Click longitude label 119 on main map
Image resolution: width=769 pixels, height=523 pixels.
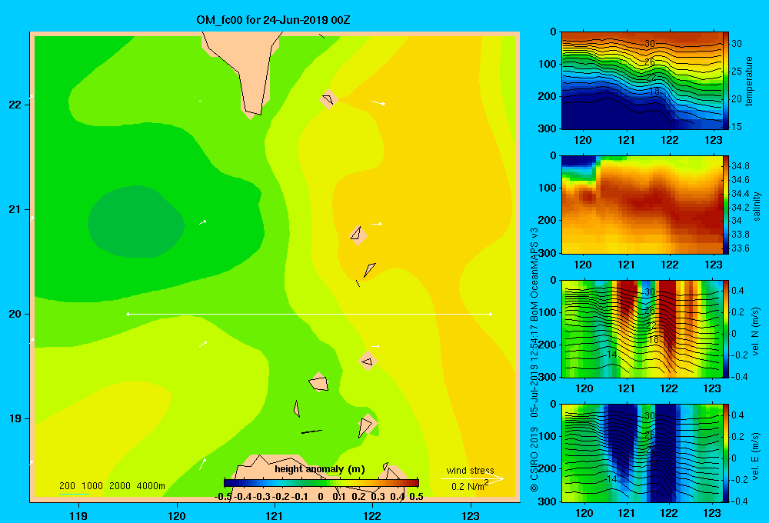click(78, 515)
